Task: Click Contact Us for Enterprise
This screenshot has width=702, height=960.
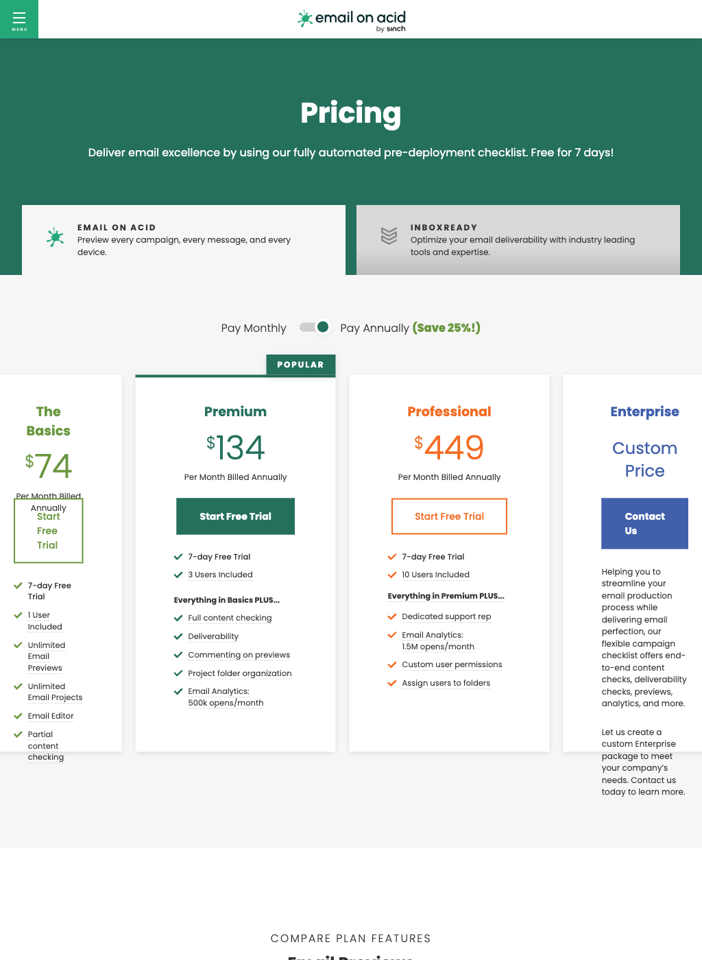Action: pos(644,523)
